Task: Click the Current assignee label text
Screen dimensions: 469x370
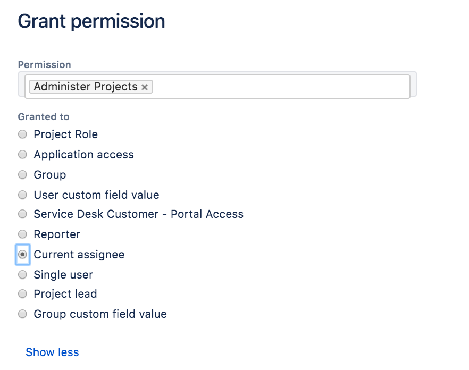Action: (x=79, y=254)
